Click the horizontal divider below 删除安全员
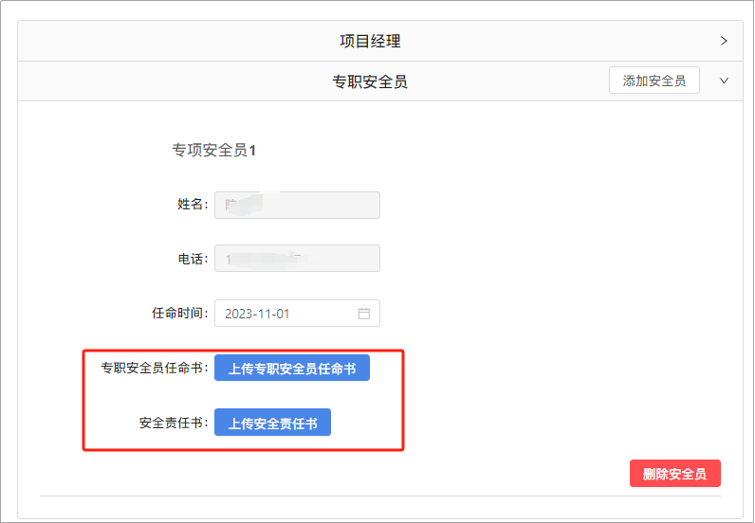The image size is (755, 523). [379, 496]
